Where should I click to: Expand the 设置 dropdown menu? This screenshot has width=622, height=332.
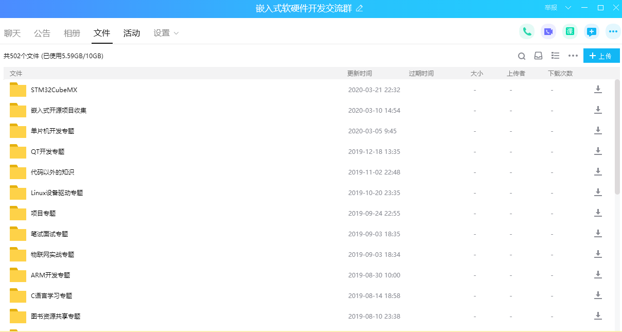[x=166, y=32]
